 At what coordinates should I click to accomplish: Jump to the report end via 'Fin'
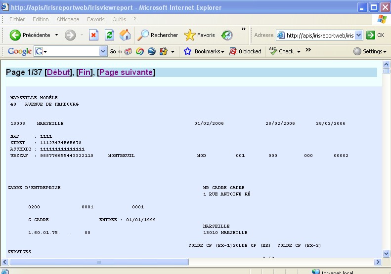point(85,73)
